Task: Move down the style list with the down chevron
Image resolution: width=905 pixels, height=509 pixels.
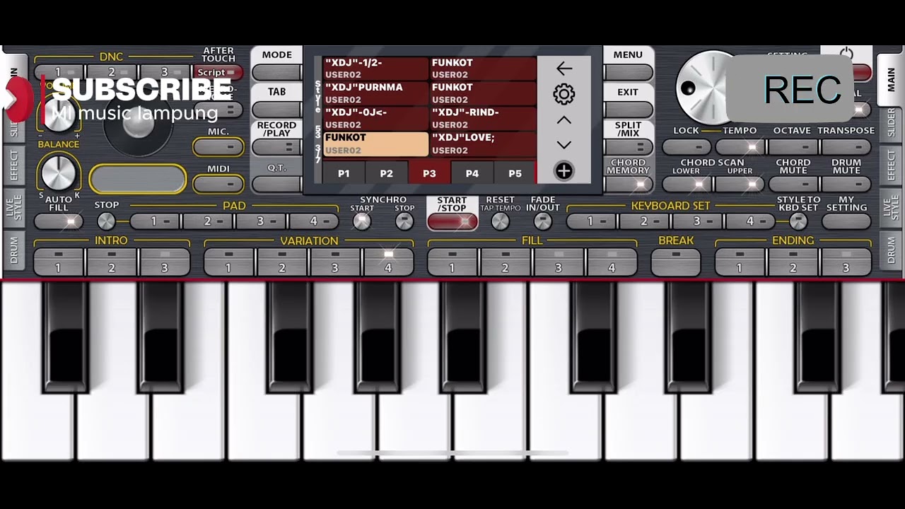Action: (x=564, y=145)
